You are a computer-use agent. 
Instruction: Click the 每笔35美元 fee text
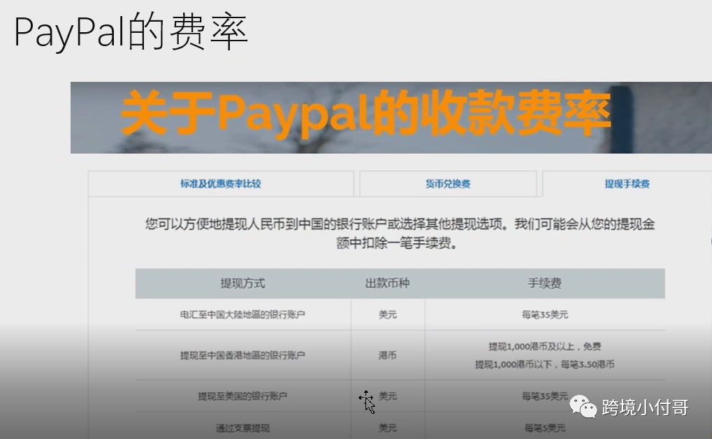pos(544,315)
